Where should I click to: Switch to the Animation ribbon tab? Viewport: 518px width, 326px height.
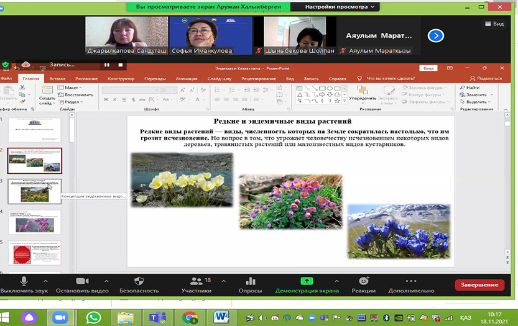[186, 79]
